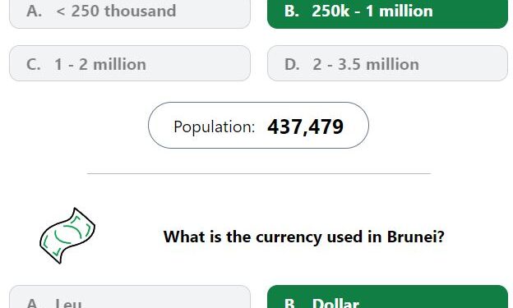The image size is (513, 308).
Task: Click the 'A.' letter before '< 250 thousand'
Action: (x=34, y=11)
